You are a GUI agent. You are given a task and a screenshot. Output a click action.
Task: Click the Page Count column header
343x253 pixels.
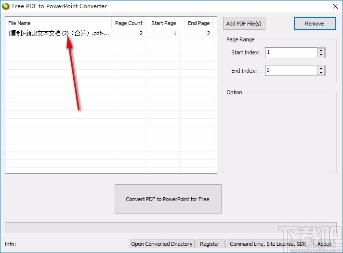tap(129, 23)
